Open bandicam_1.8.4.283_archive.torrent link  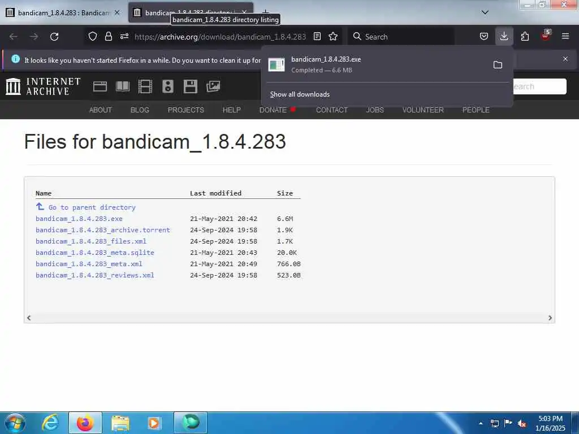click(103, 230)
